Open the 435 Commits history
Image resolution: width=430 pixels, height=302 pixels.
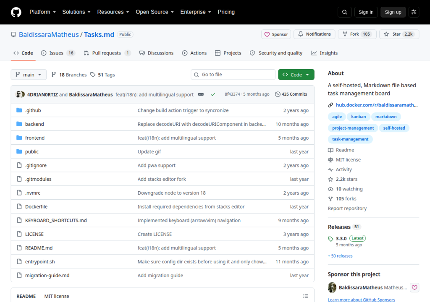pos(291,94)
